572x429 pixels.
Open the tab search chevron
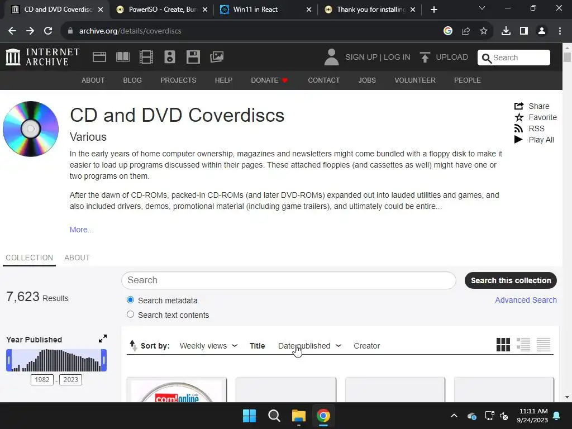click(x=482, y=8)
